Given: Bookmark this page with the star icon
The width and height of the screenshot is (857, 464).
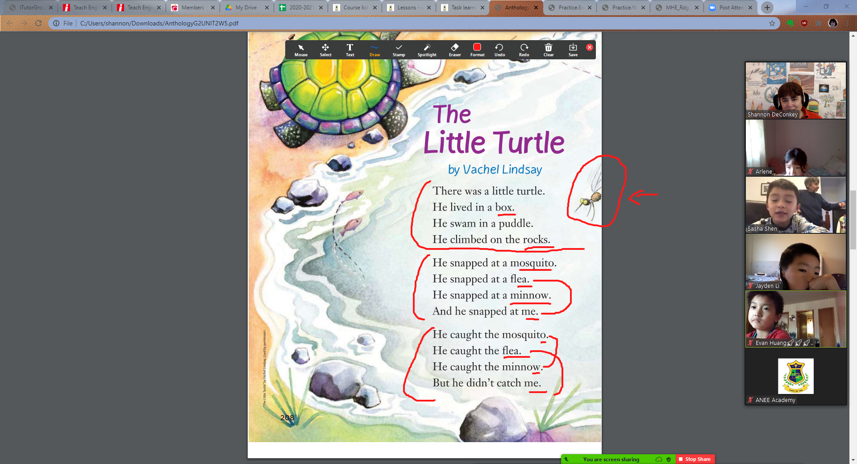Looking at the screenshot, I should (x=772, y=23).
